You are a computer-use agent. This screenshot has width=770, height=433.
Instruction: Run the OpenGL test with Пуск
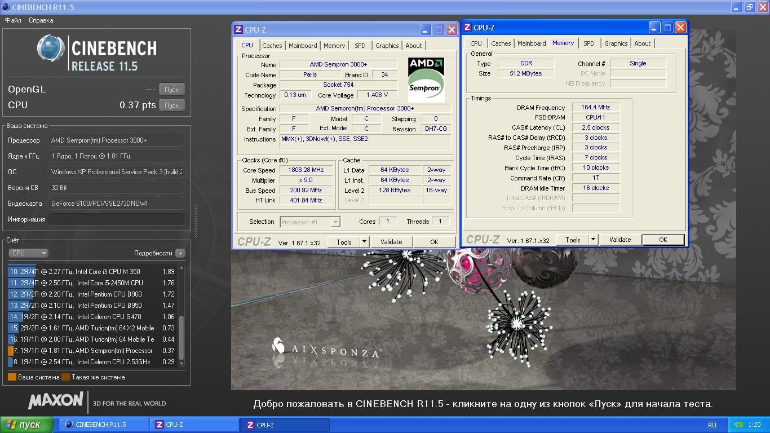click(x=172, y=90)
